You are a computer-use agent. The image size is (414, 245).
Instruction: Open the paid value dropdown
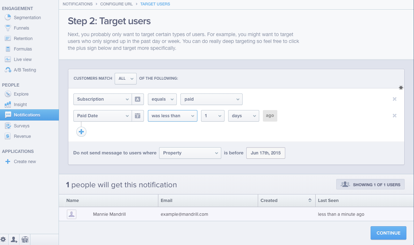pos(212,99)
